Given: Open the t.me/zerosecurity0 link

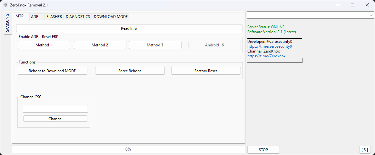Looking at the screenshot, I should pyautogui.click(x=270, y=46).
